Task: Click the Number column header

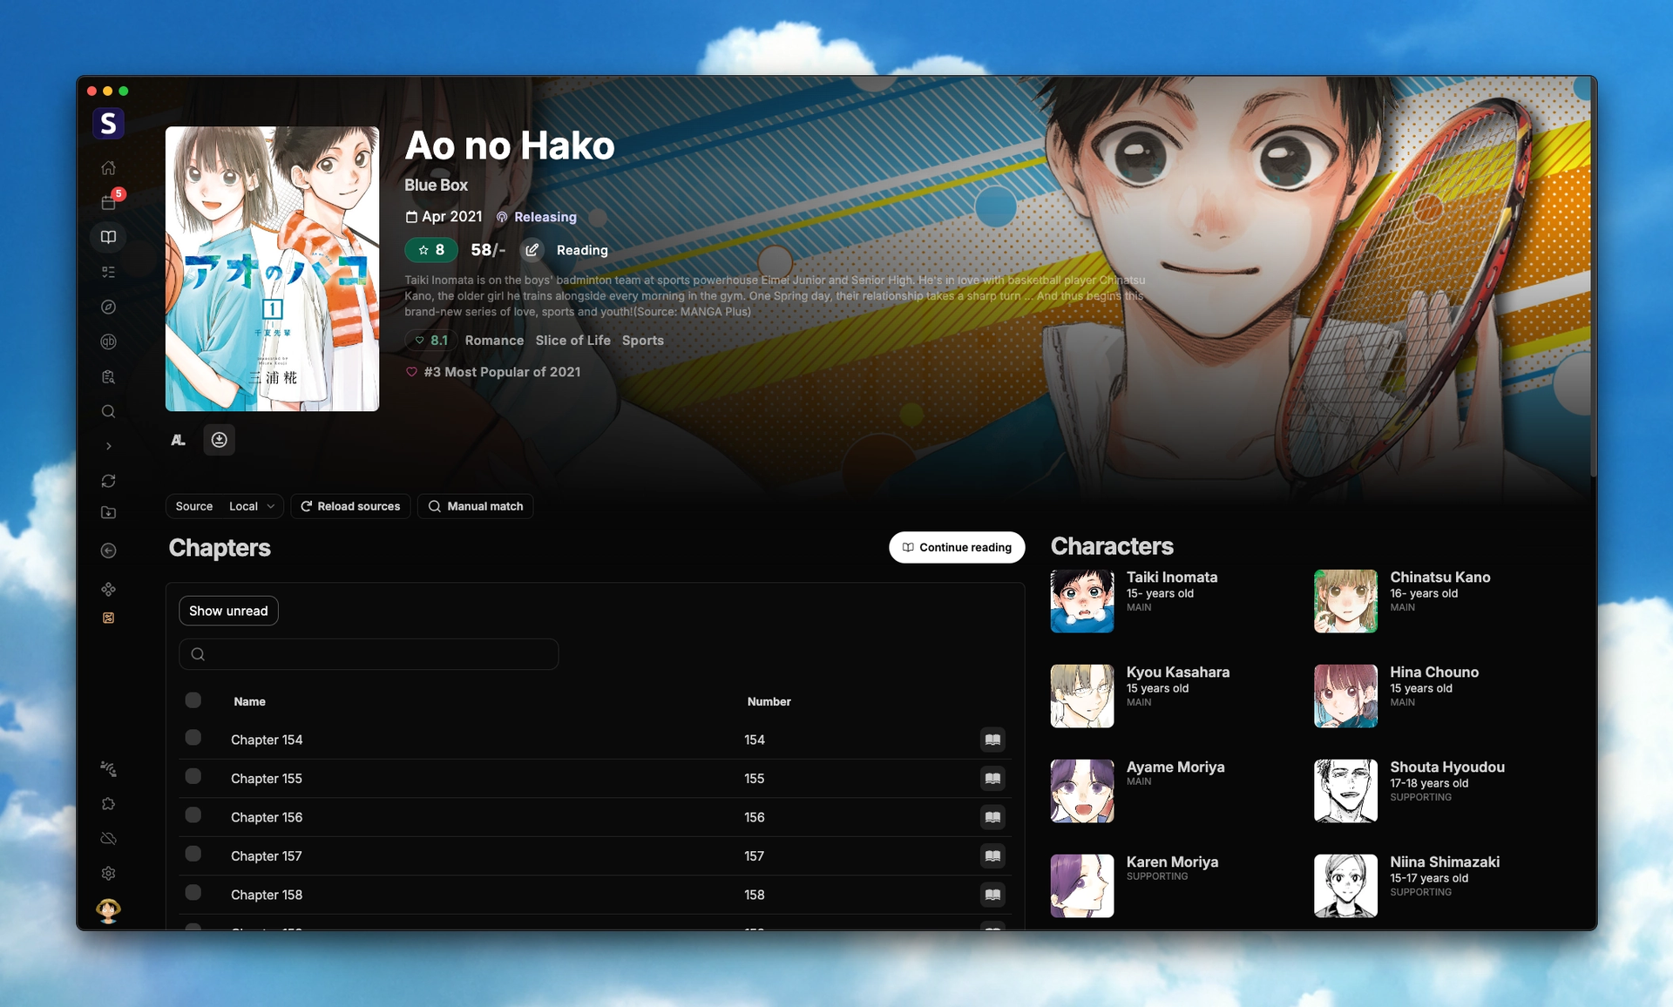Action: point(769,701)
